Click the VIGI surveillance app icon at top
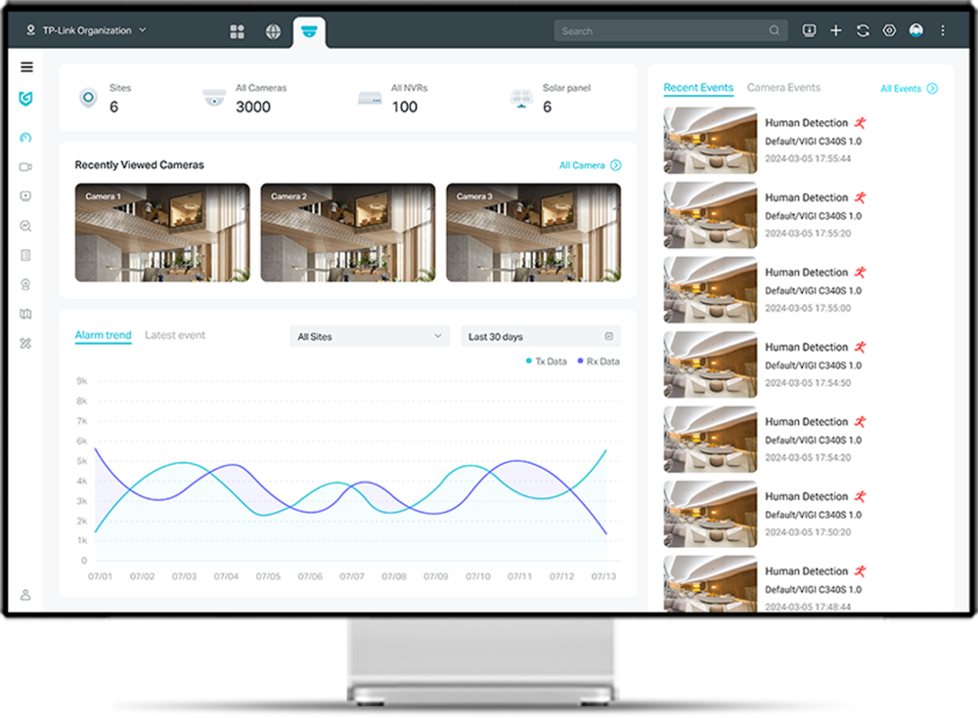The height and width of the screenshot is (718, 978). click(x=309, y=30)
